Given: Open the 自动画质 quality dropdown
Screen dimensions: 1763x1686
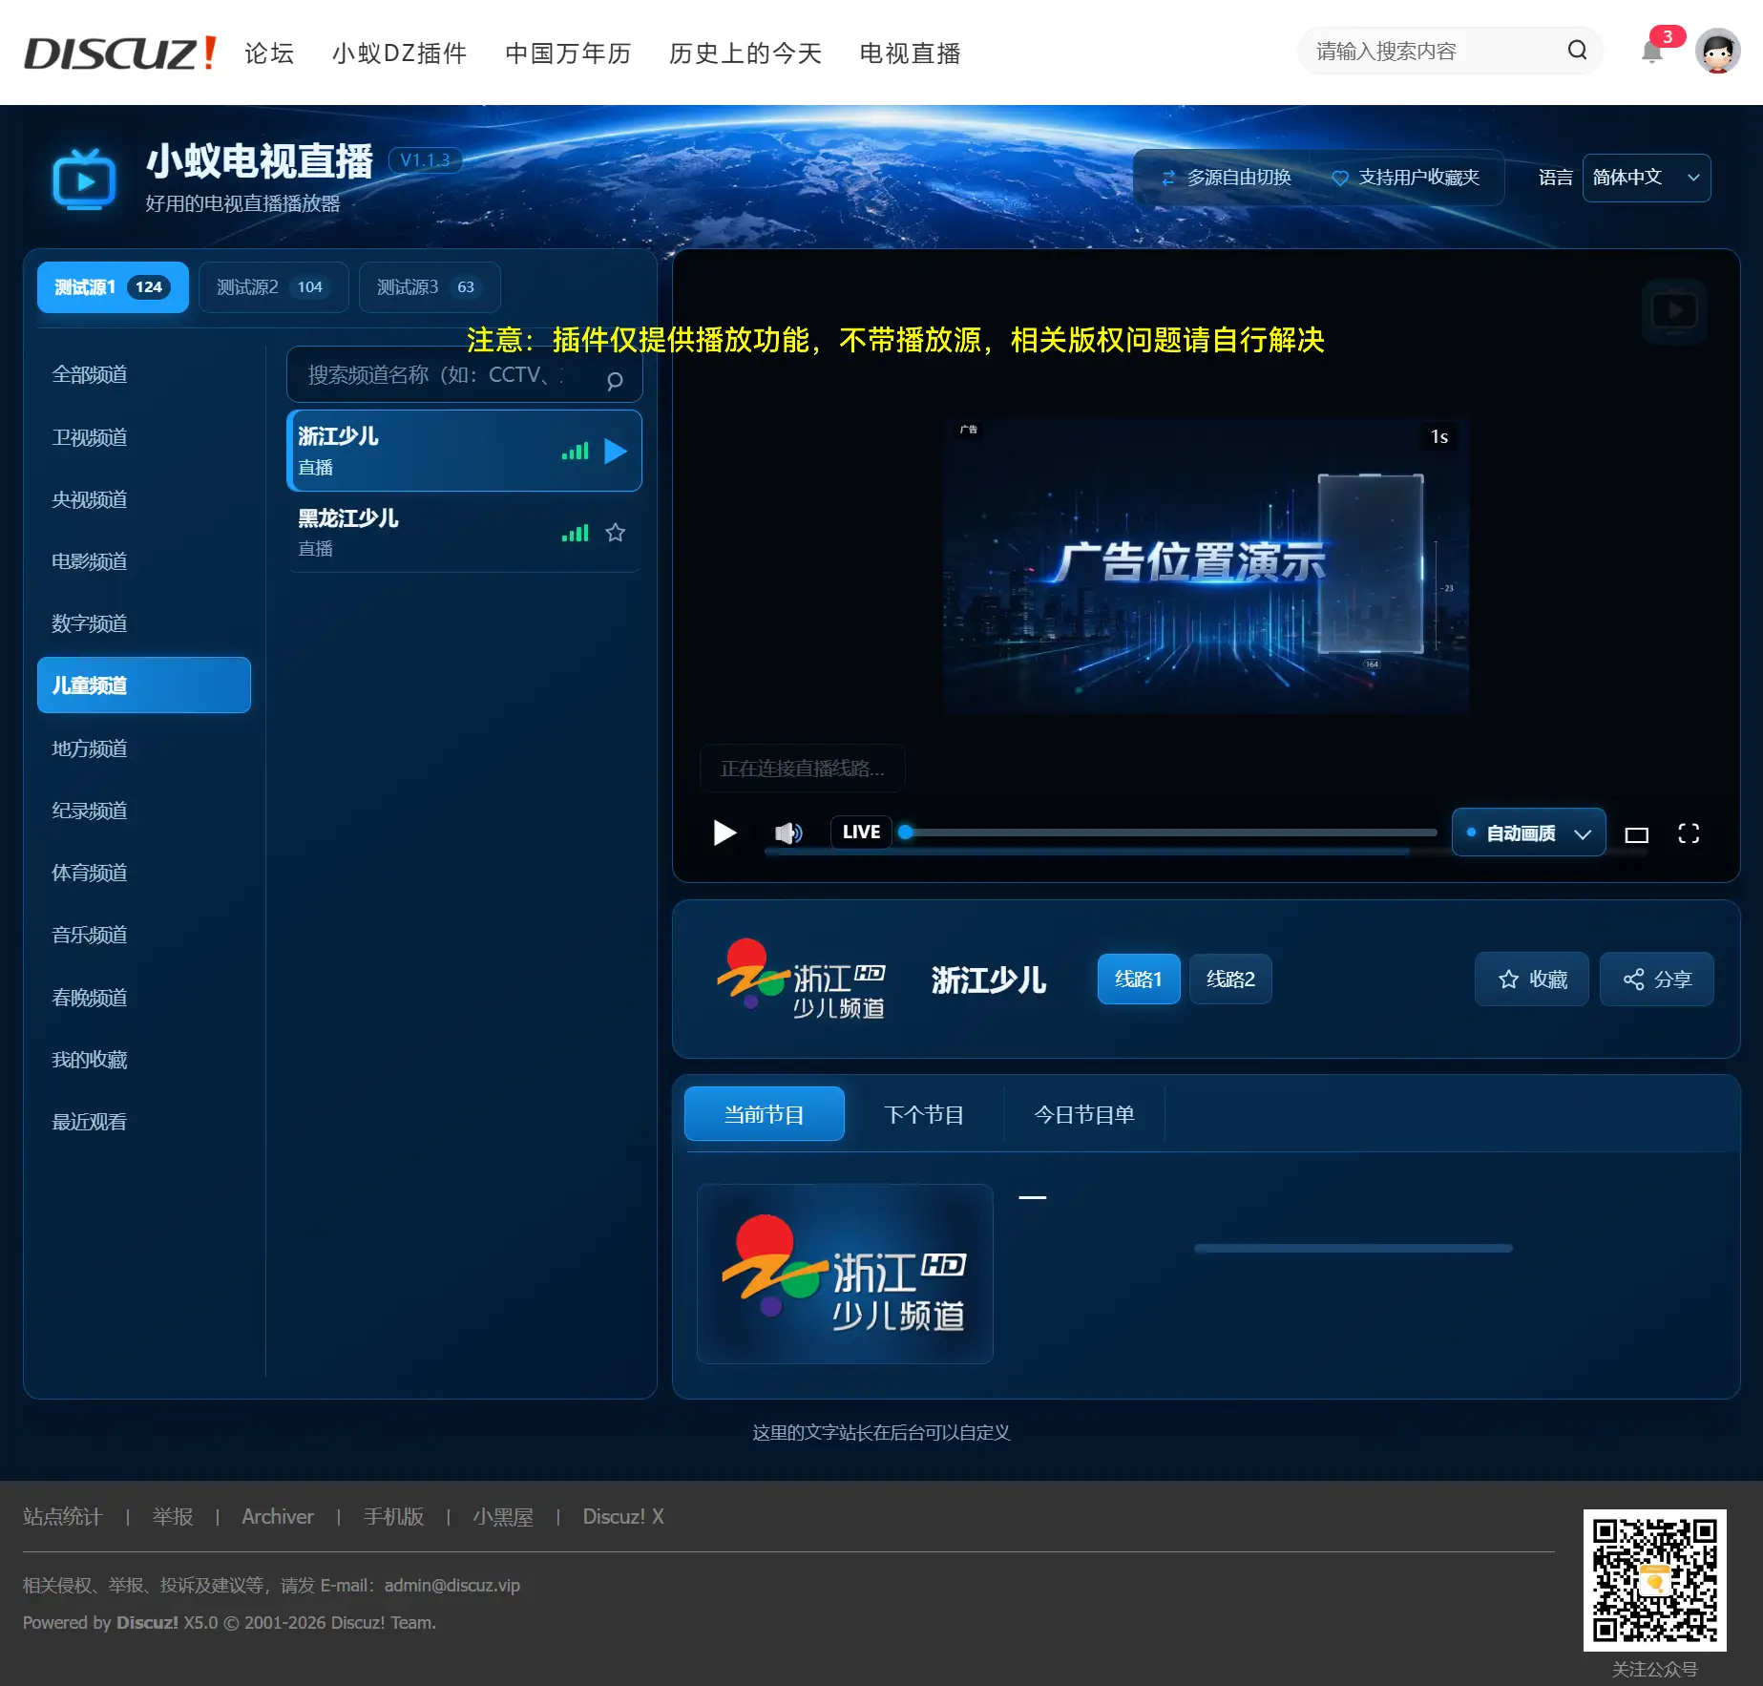Looking at the screenshot, I should pyautogui.click(x=1528, y=832).
